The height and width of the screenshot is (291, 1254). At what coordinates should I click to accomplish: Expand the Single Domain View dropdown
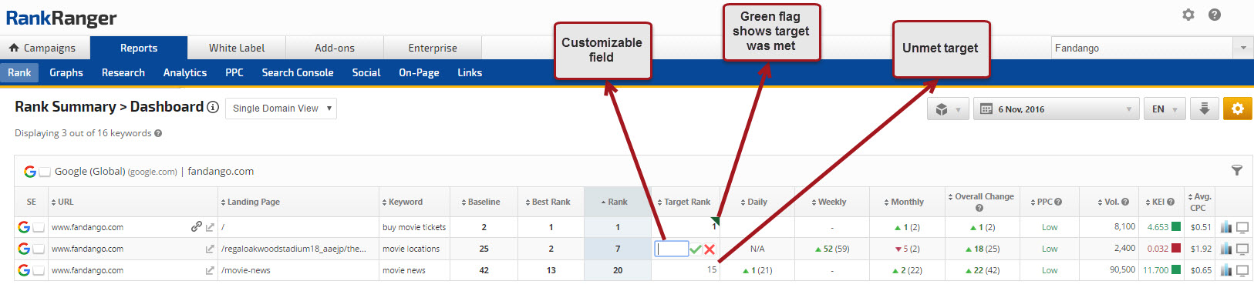click(x=281, y=109)
